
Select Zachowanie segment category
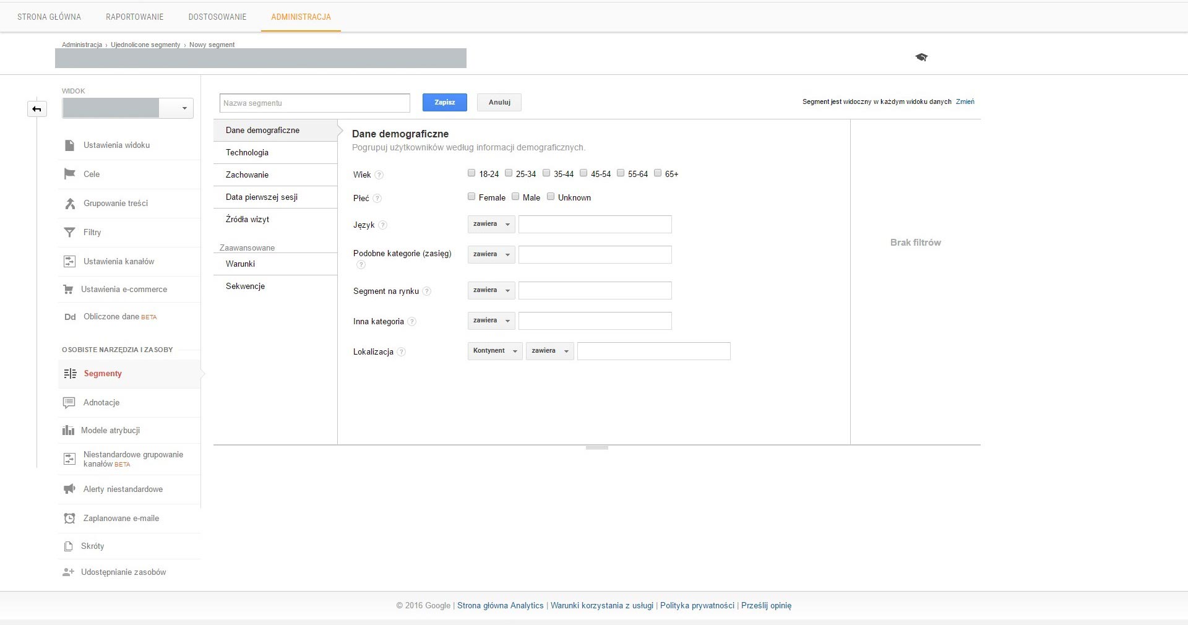[x=275, y=175]
